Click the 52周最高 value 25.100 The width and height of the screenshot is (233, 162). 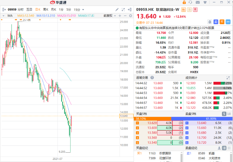[x=194, y=58]
